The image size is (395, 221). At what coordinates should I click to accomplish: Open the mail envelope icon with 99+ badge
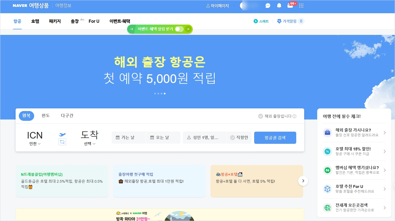tap(290, 6)
